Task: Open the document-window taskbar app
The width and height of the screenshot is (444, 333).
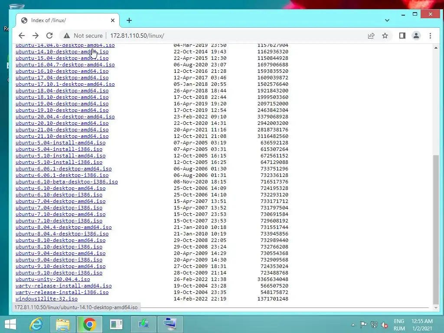Action: click(116, 324)
